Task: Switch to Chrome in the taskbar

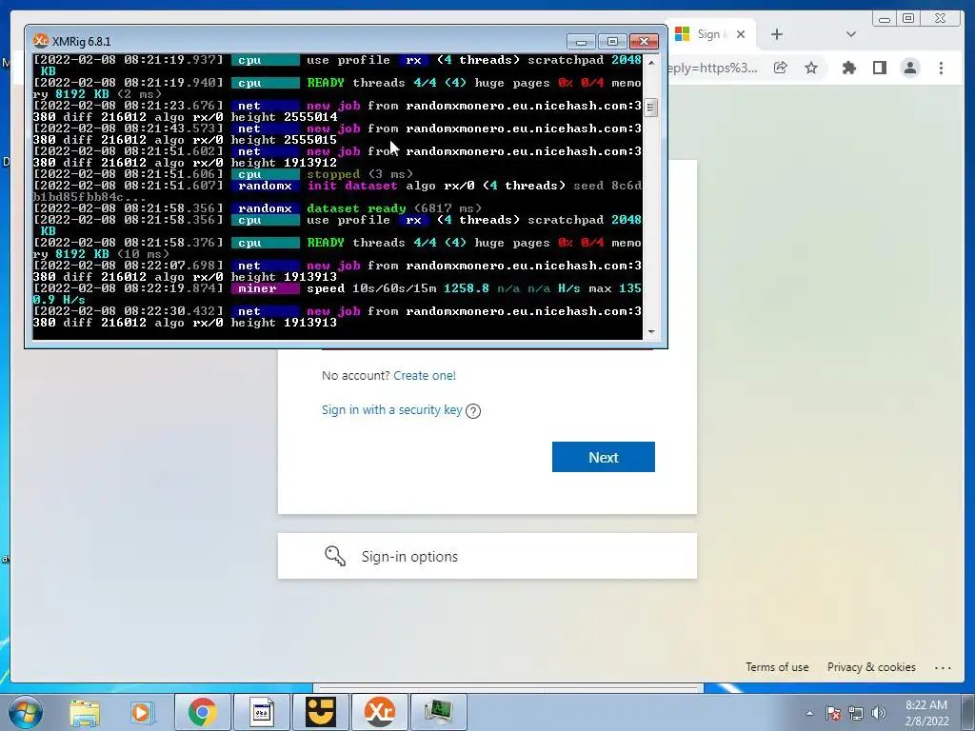Action: pos(202,712)
